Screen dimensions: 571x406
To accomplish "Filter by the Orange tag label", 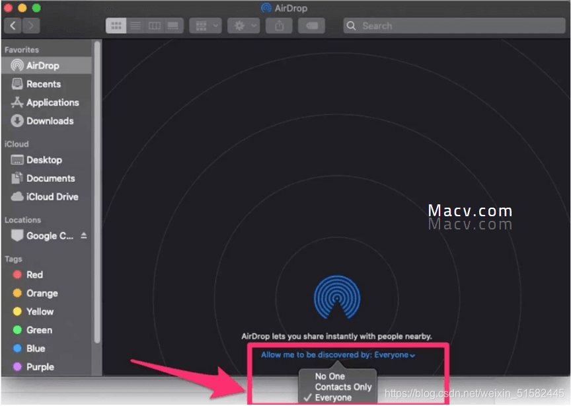I will (x=42, y=294).
